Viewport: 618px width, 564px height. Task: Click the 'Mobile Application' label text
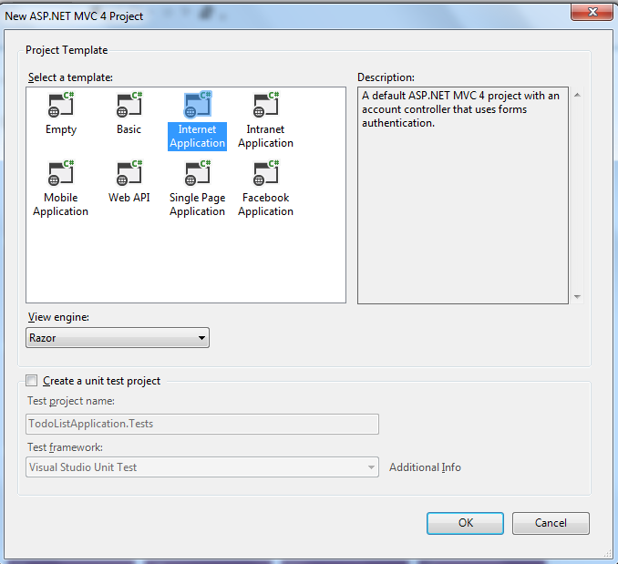[61, 204]
